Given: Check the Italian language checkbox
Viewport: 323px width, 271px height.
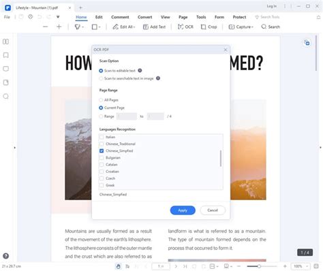Looking at the screenshot, I should click(102, 137).
